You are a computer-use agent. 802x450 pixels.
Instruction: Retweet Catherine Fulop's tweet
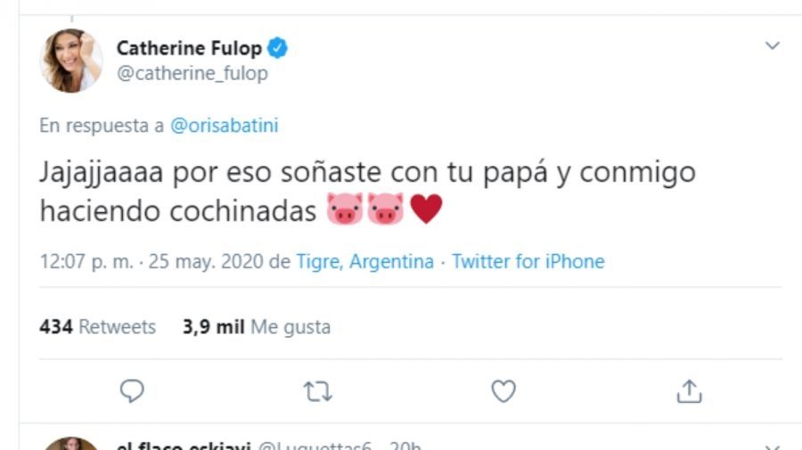pyautogui.click(x=318, y=390)
